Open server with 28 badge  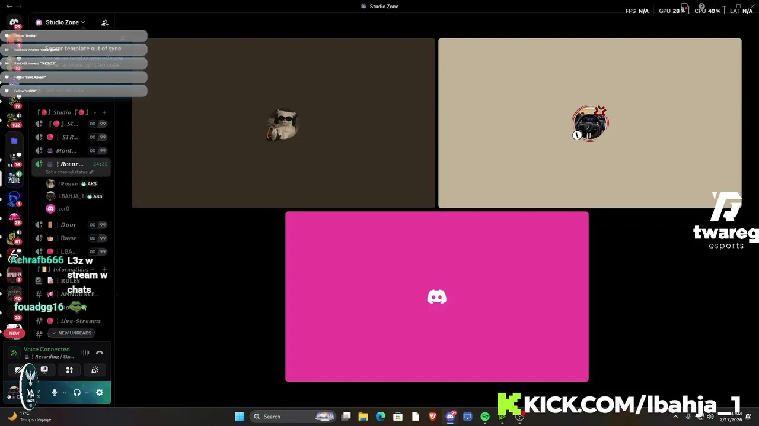click(14, 218)
